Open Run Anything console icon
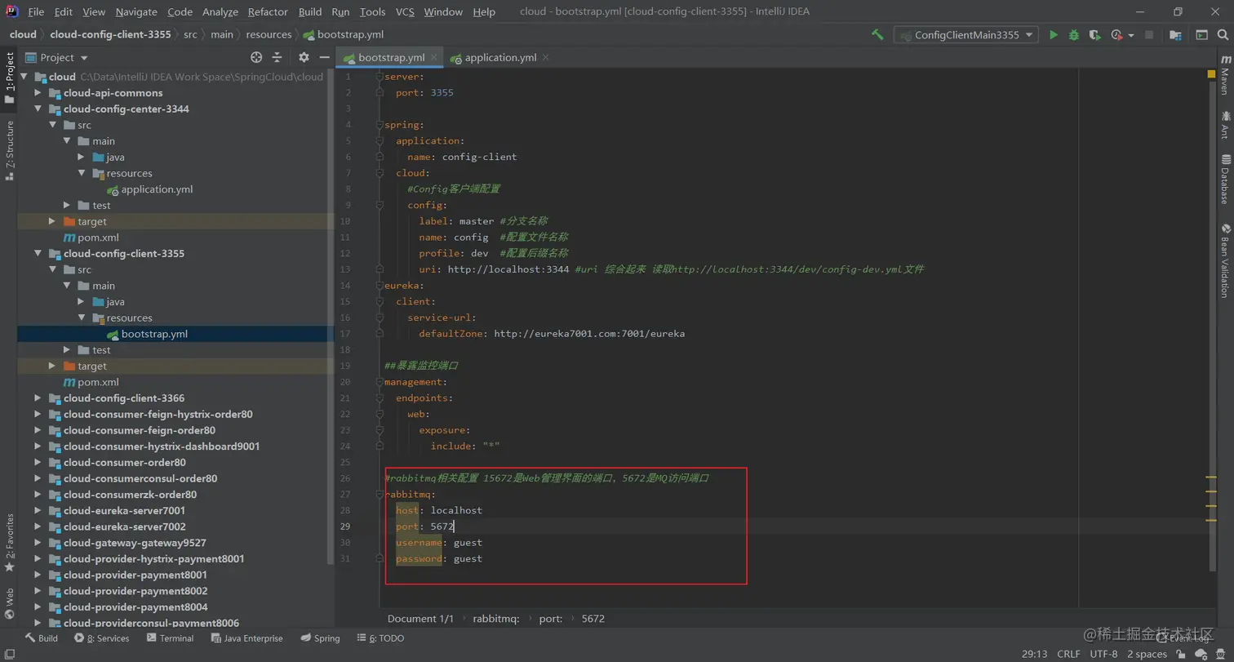Viewport: 1234px width, 662px height. pos(1201,35)
